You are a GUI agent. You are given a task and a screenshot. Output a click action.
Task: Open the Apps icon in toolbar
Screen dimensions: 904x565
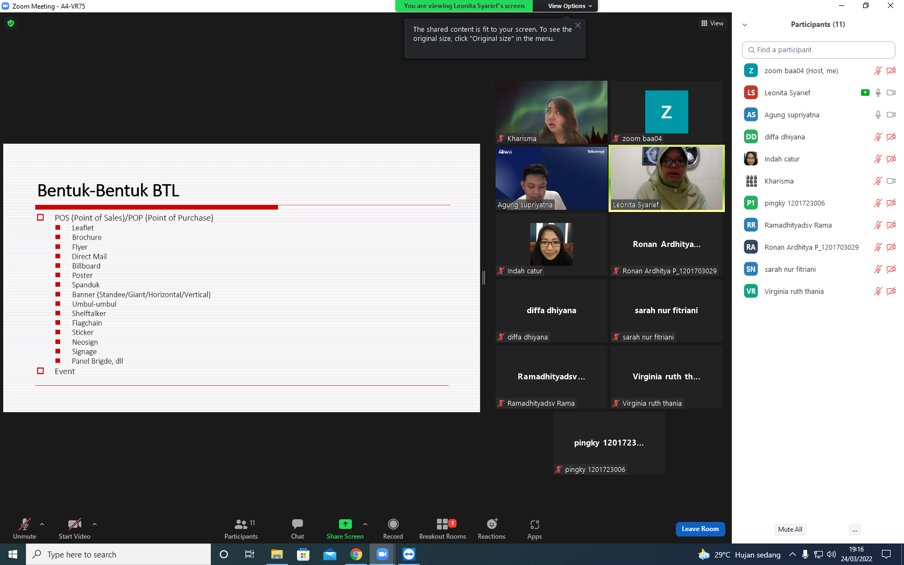click(534, 524)
